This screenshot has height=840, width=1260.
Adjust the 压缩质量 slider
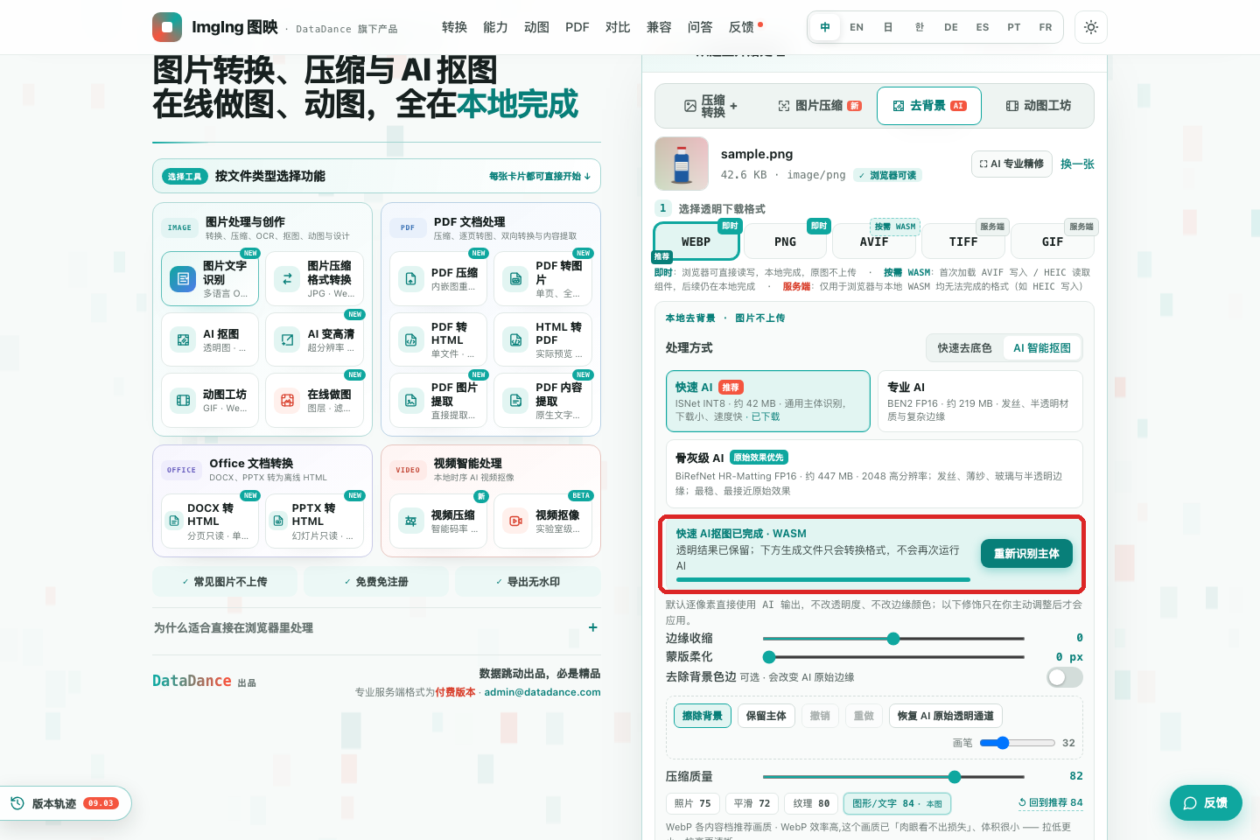click(893, 777)
